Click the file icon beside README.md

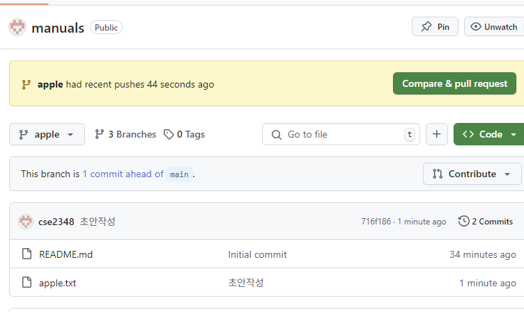pyautogui.click(x=26, y=254)
